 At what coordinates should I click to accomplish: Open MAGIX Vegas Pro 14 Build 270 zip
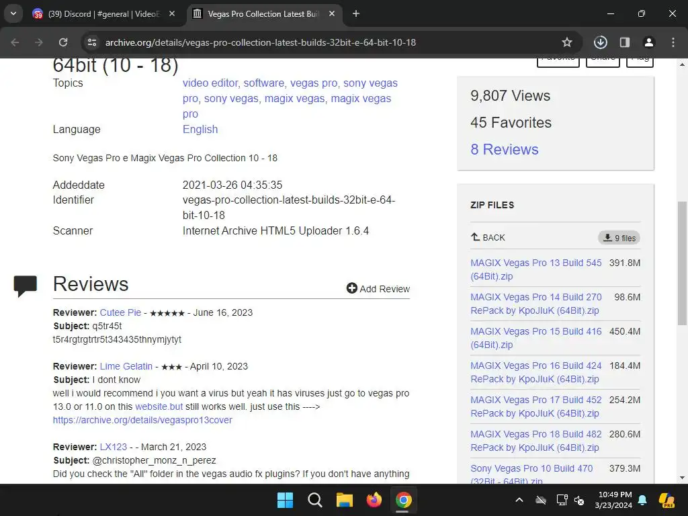tap(535, 304)
